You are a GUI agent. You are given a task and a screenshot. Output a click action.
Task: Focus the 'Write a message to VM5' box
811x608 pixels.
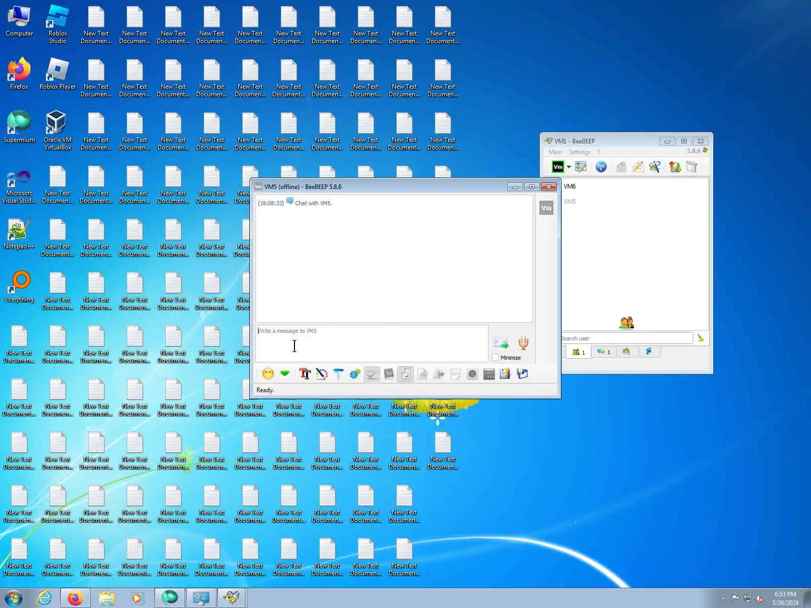[x=372, y=344]
